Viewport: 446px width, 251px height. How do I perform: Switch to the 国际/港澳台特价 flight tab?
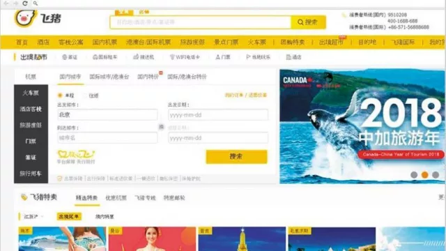[x=187, y=77]
